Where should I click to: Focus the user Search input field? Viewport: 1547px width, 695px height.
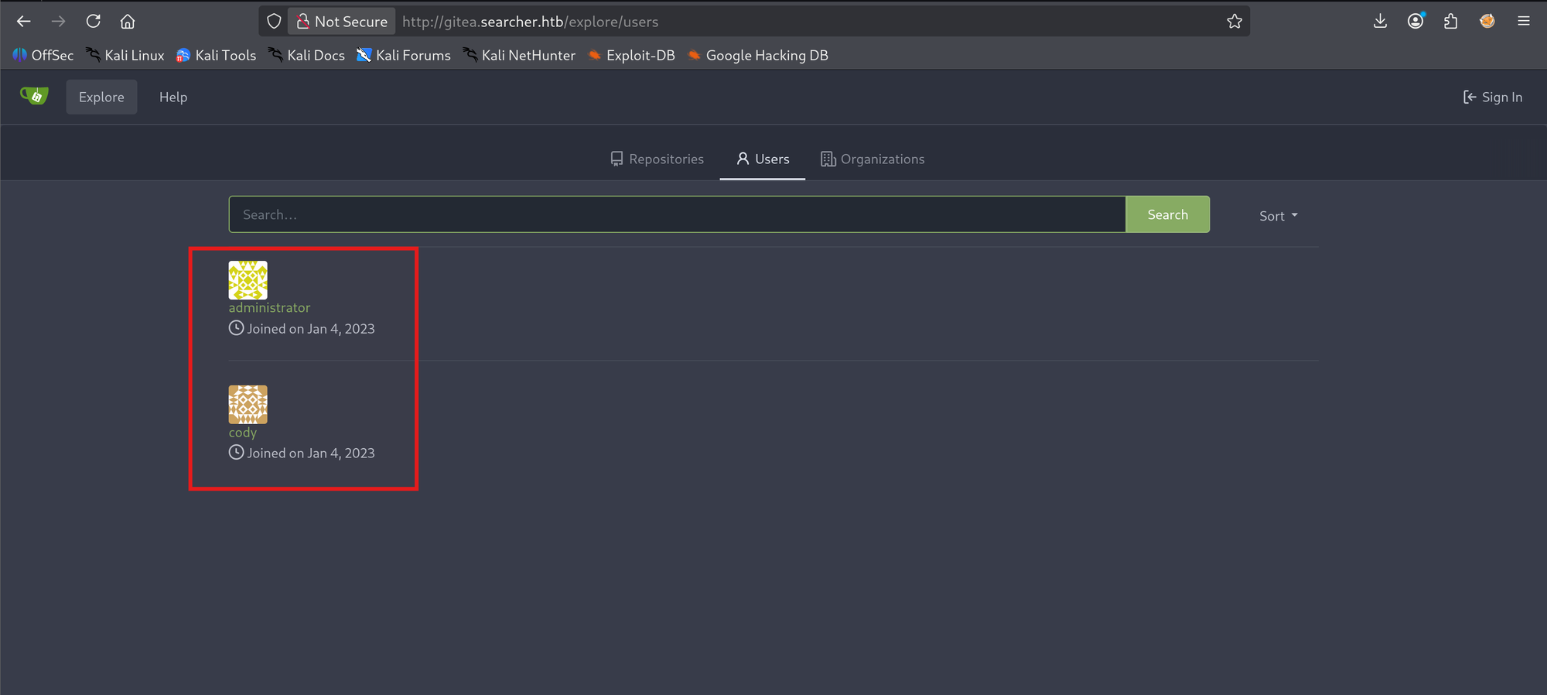(x=677, y=214)
